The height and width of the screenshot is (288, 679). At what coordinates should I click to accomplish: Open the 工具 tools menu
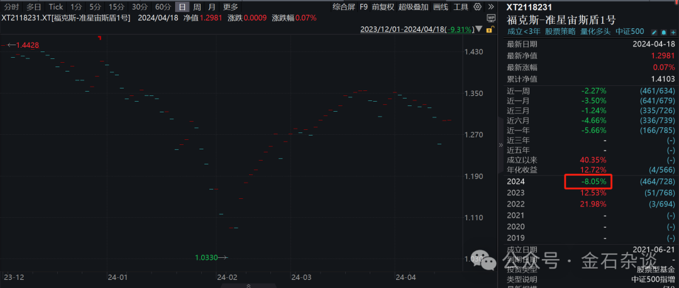coord(461,7)
